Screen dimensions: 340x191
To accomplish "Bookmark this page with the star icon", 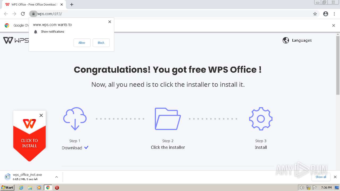I will (315, 14).
